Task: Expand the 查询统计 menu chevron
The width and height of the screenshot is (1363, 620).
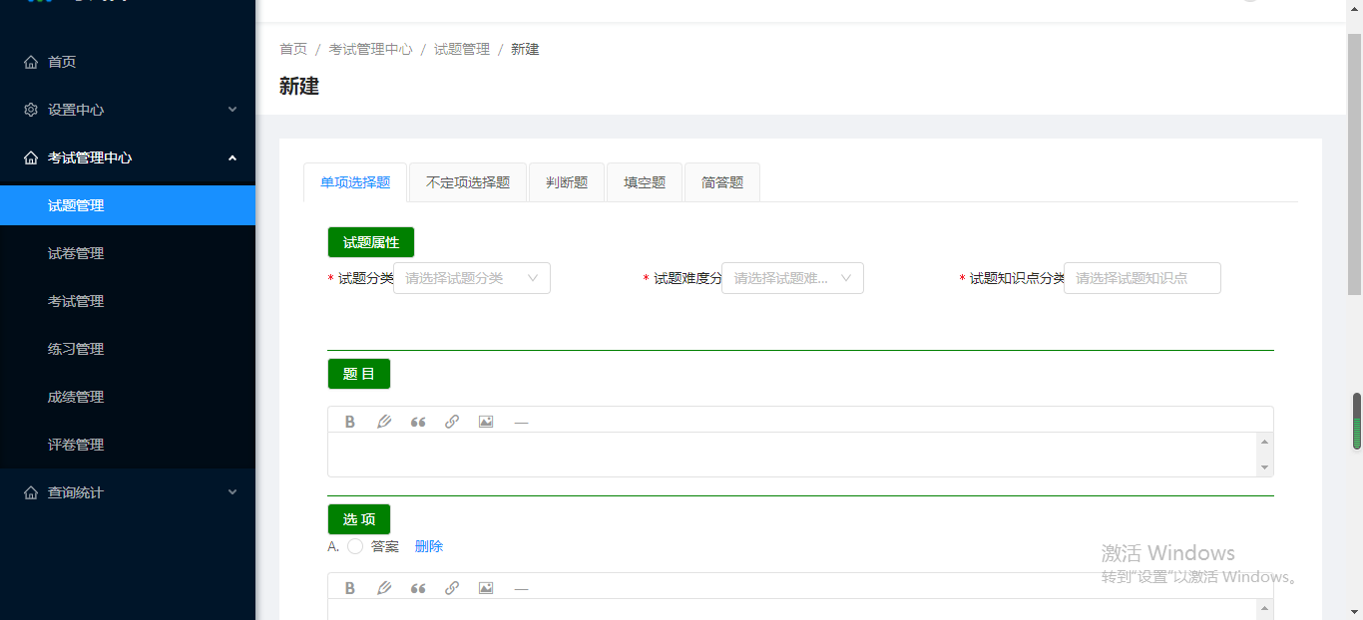Action: [232, 492]
